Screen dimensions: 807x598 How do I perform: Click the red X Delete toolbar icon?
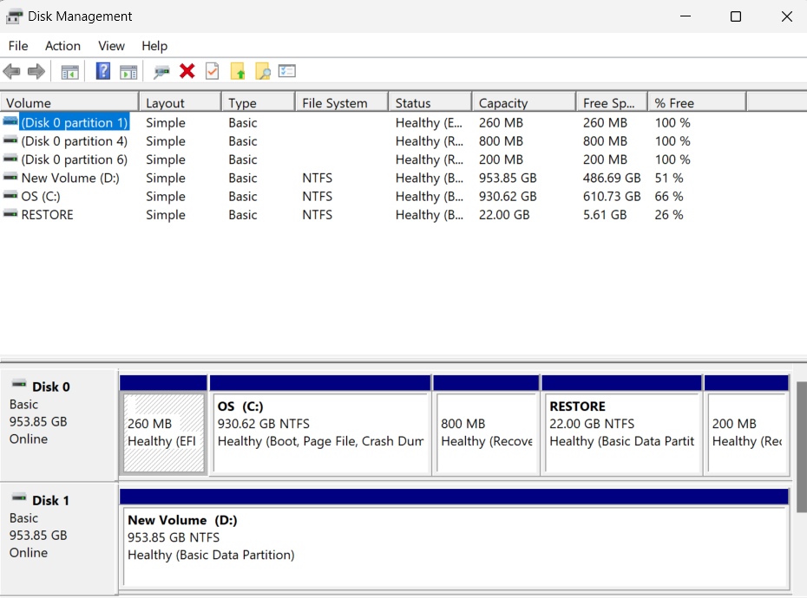(187, 72)
